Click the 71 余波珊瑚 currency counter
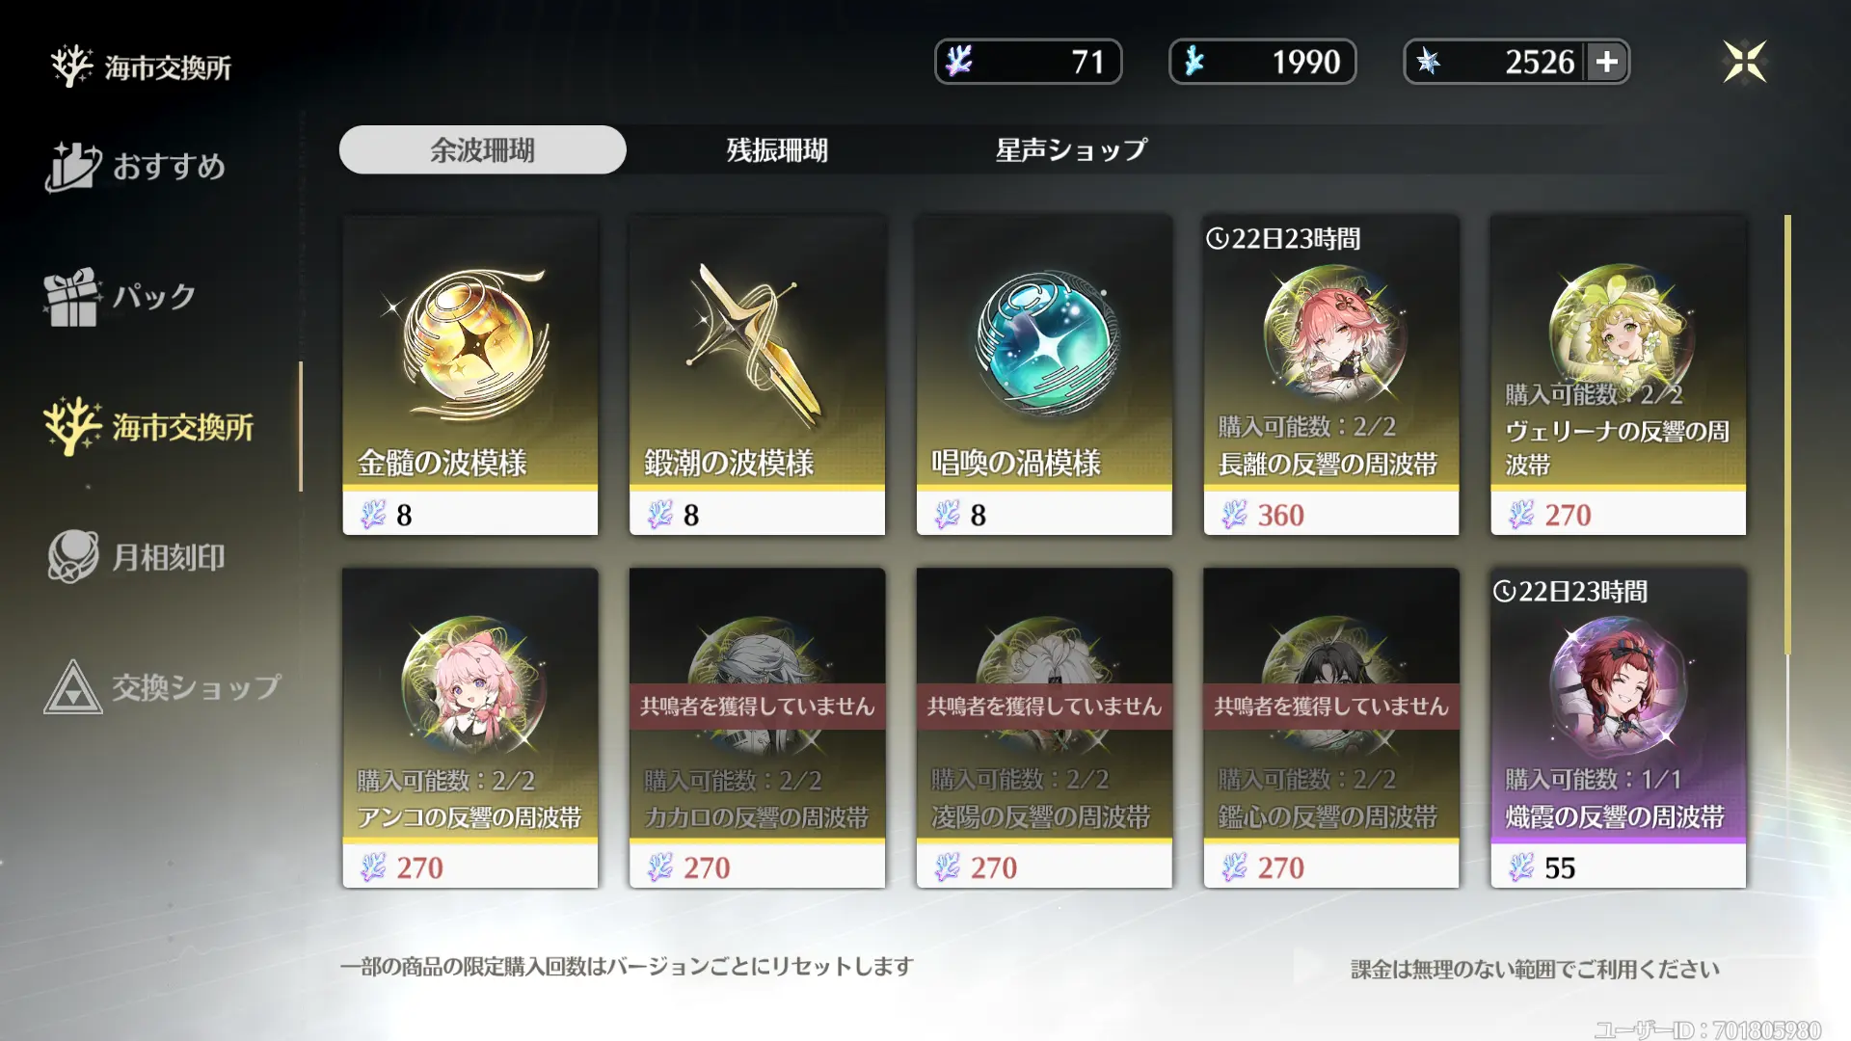Screen dimensions: 1851x1041 click(1028, 62)
